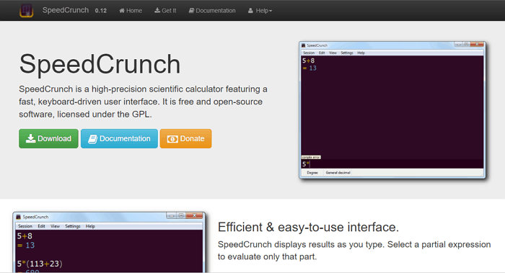505x273 pixels.
Task: Click the money icon on Donate button
Action: pos(172,139)
